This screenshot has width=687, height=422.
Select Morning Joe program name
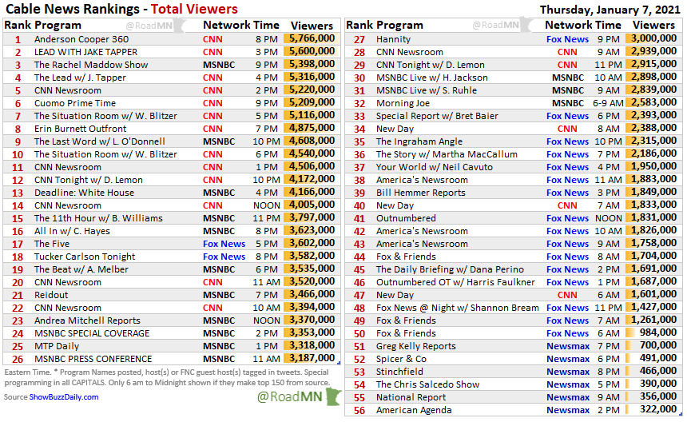click(x=403, y=103)
